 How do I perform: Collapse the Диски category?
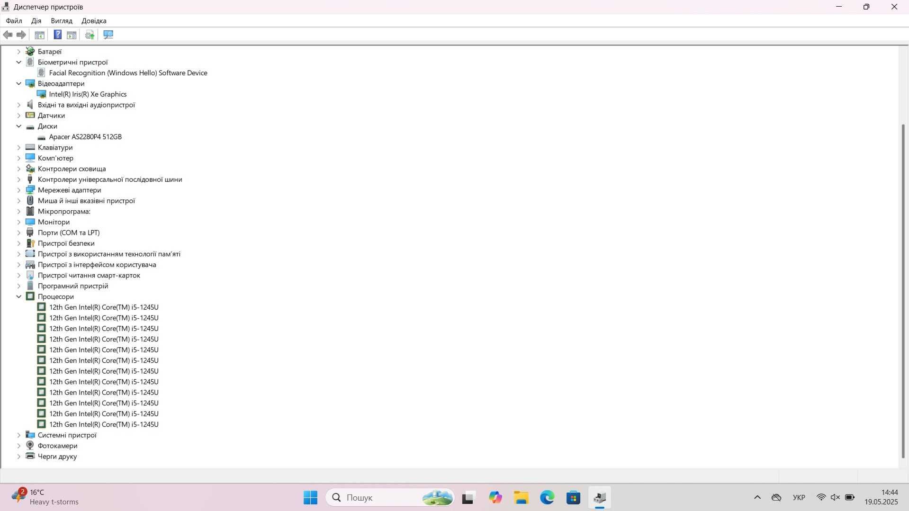[19, 126]
